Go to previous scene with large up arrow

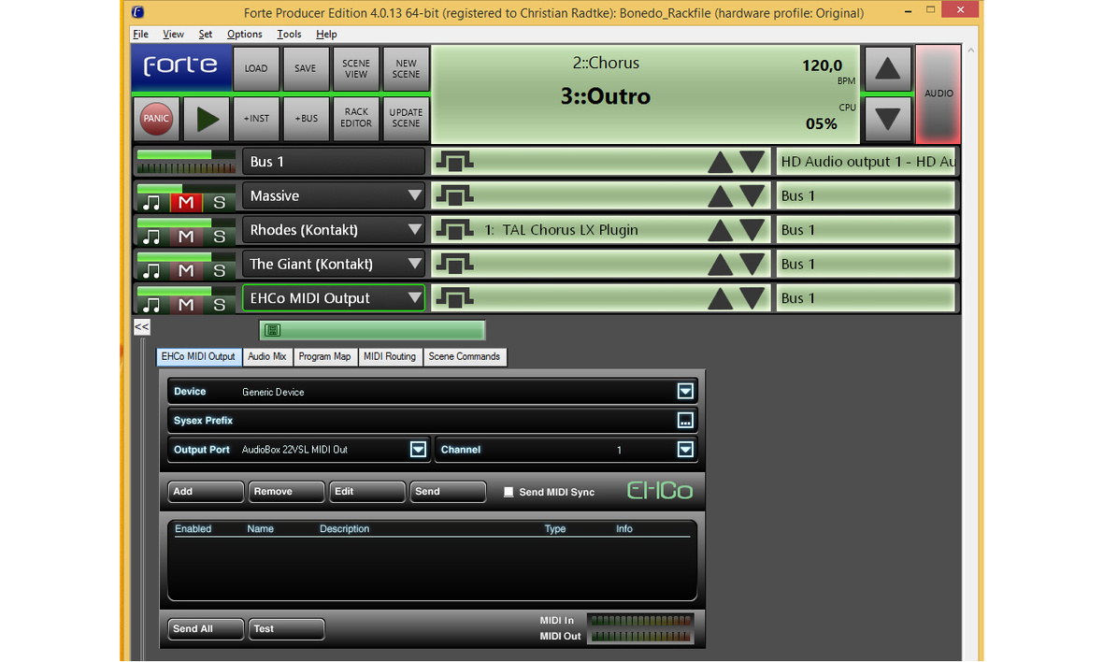[x=887, y=69]
